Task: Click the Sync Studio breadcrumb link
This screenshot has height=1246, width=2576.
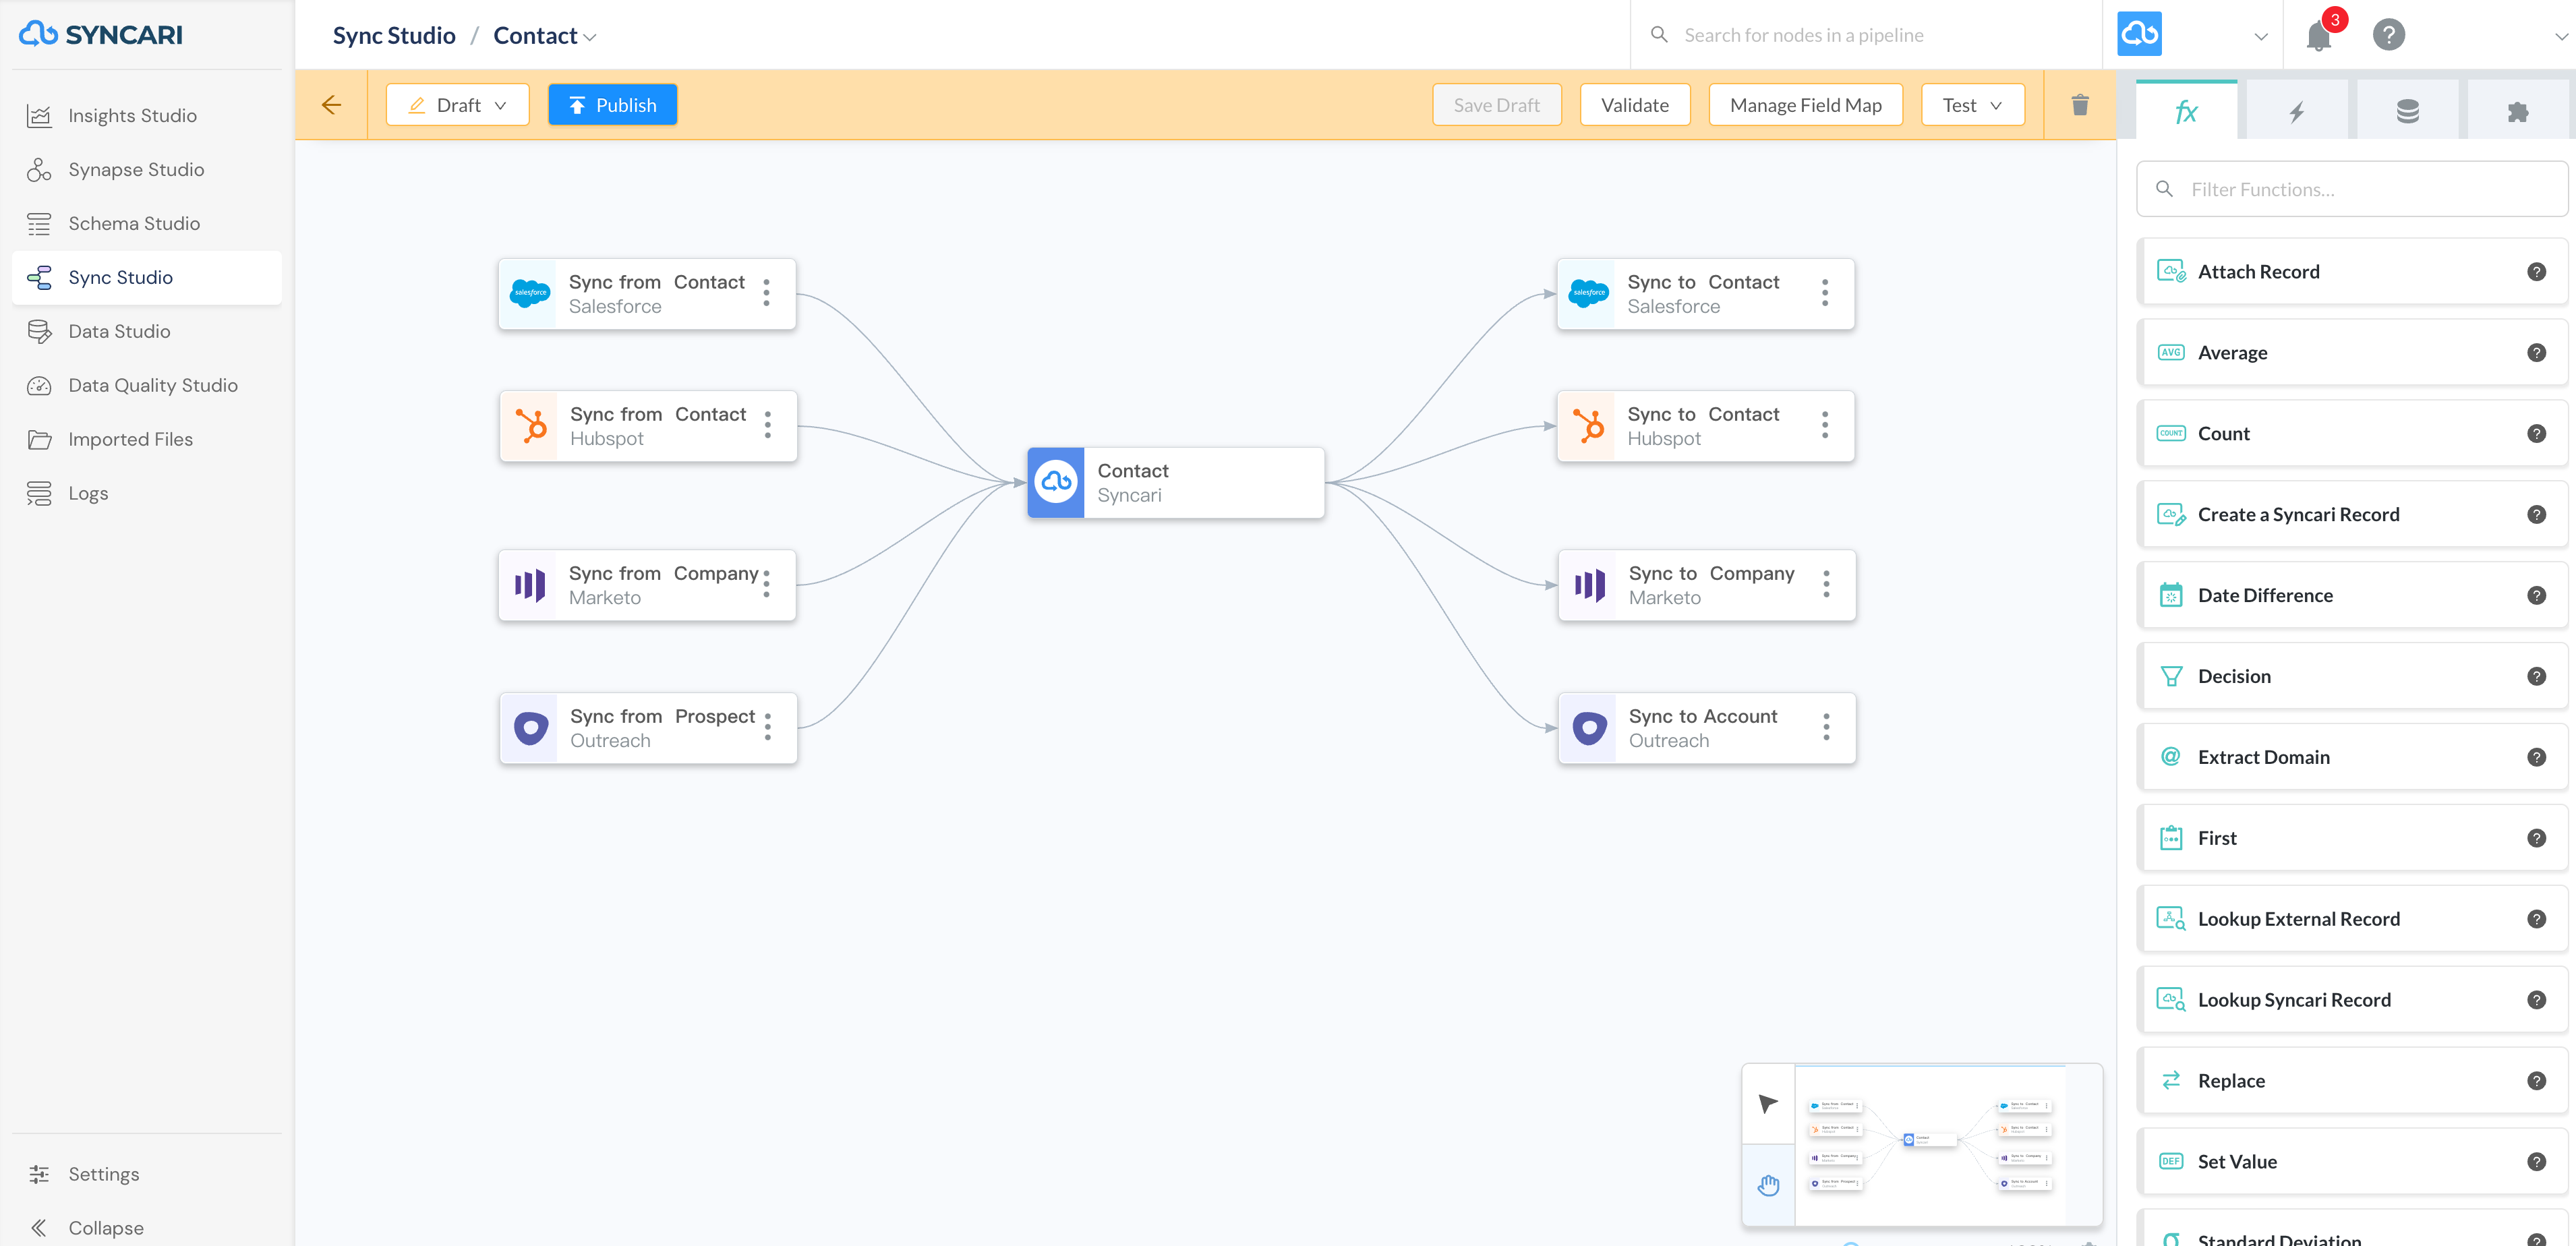Action: pos(394,36)
